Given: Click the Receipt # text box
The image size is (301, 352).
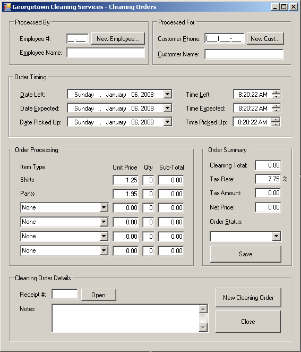Looking at the screenshot, I should (65, 294).
